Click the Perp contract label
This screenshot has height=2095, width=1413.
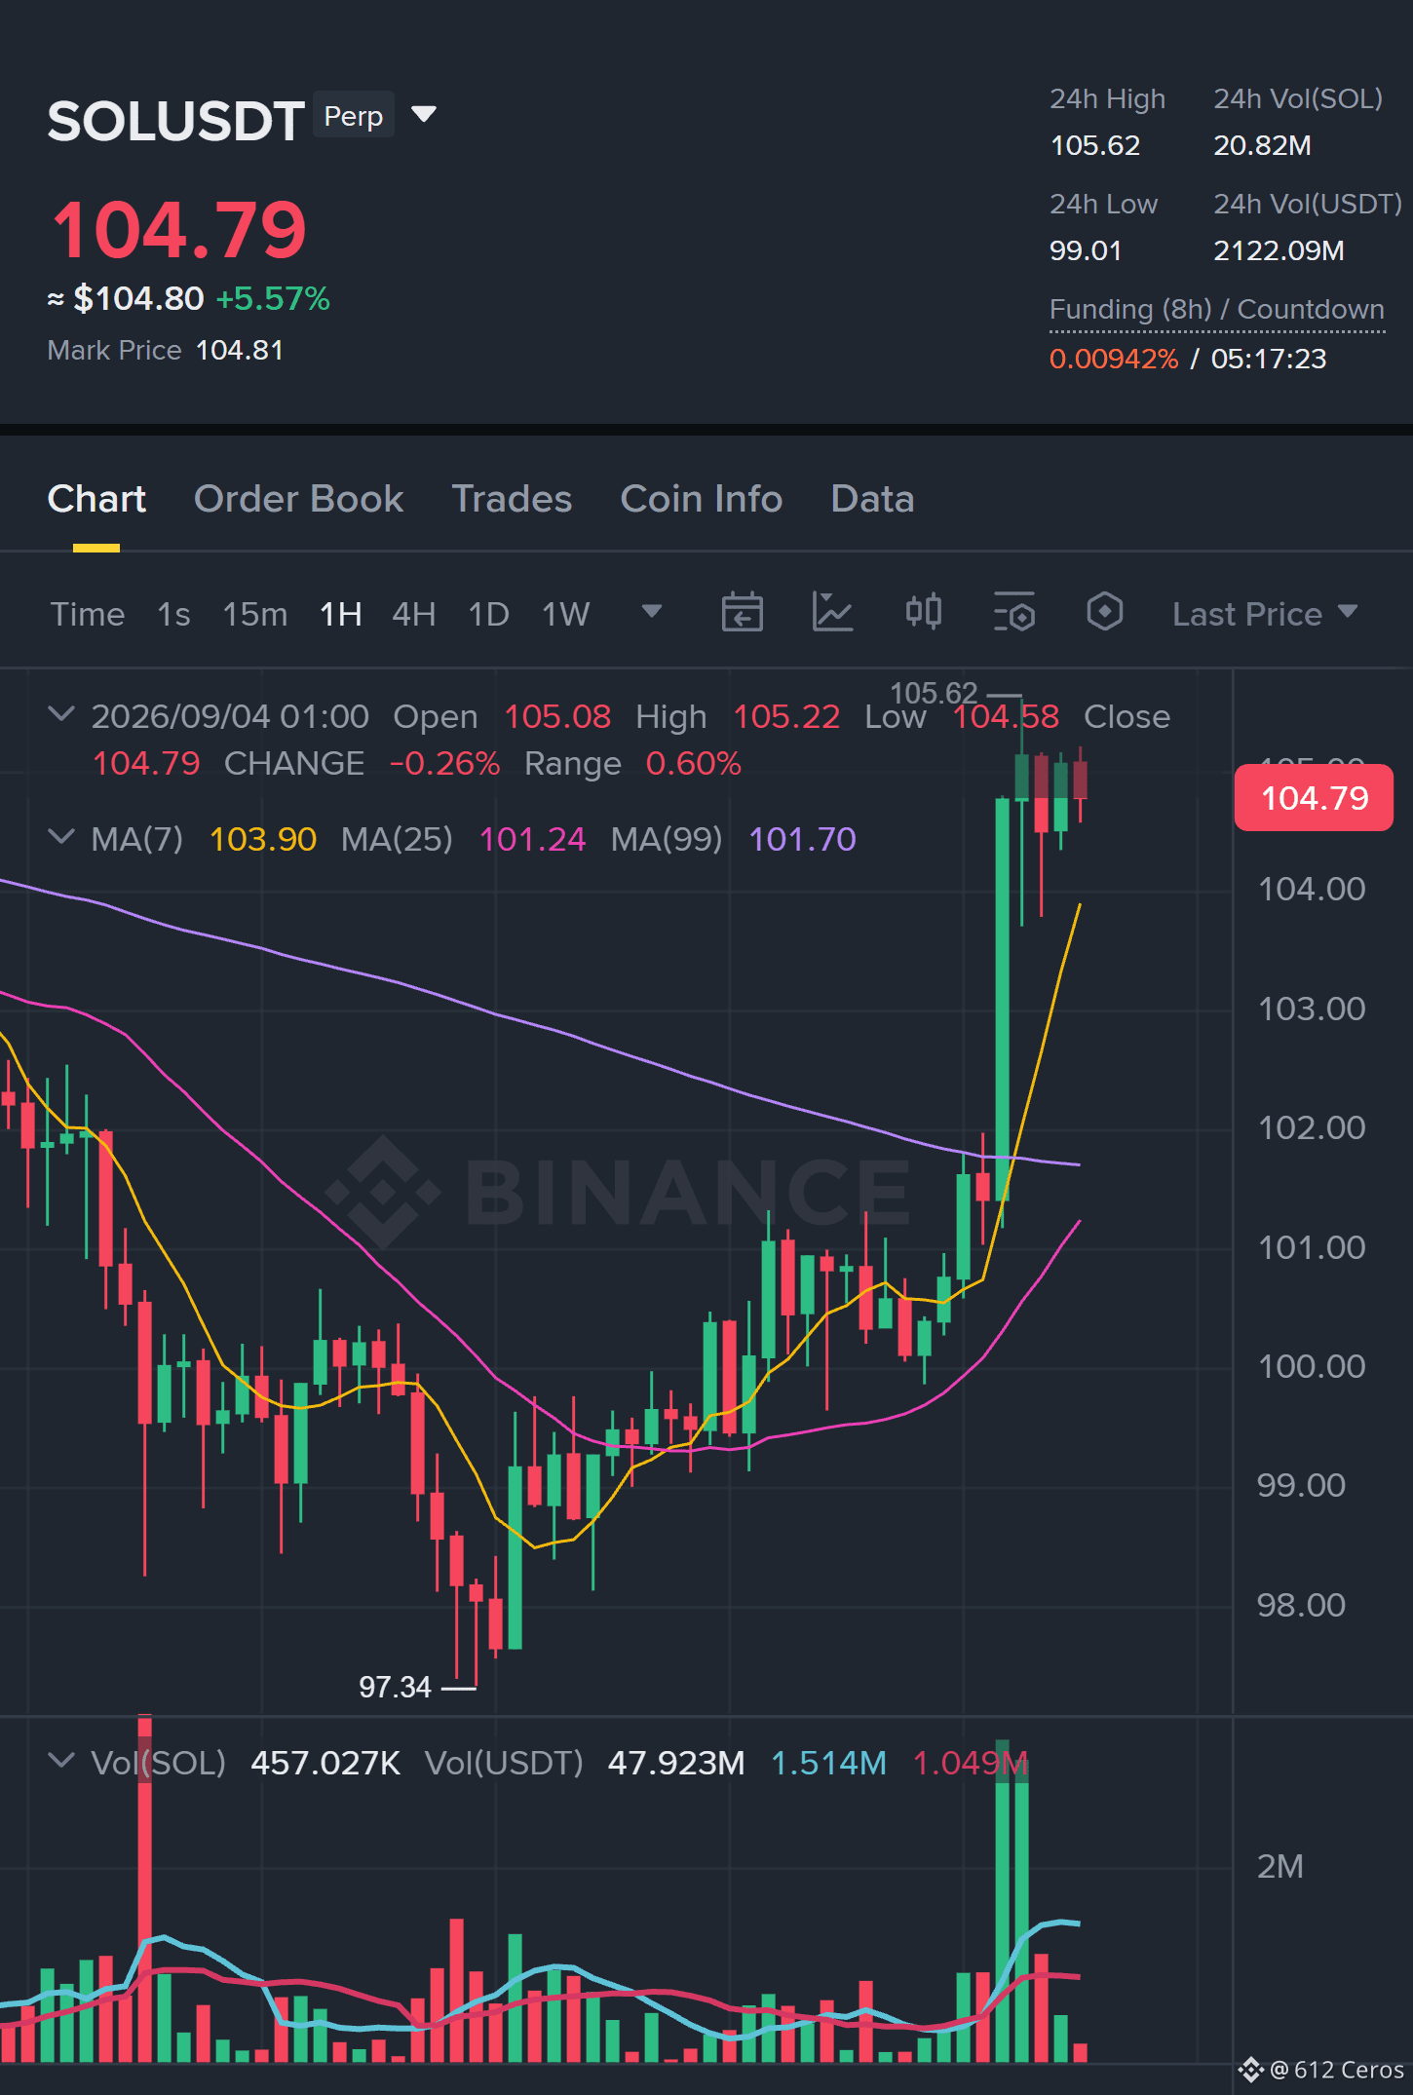click(353, 116)
